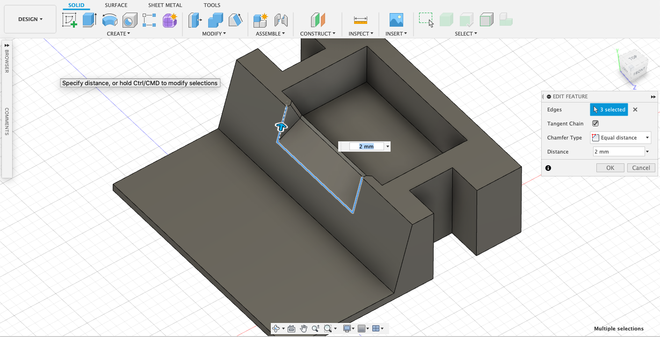Activate the dashed-rectangle Select tool

426,20
